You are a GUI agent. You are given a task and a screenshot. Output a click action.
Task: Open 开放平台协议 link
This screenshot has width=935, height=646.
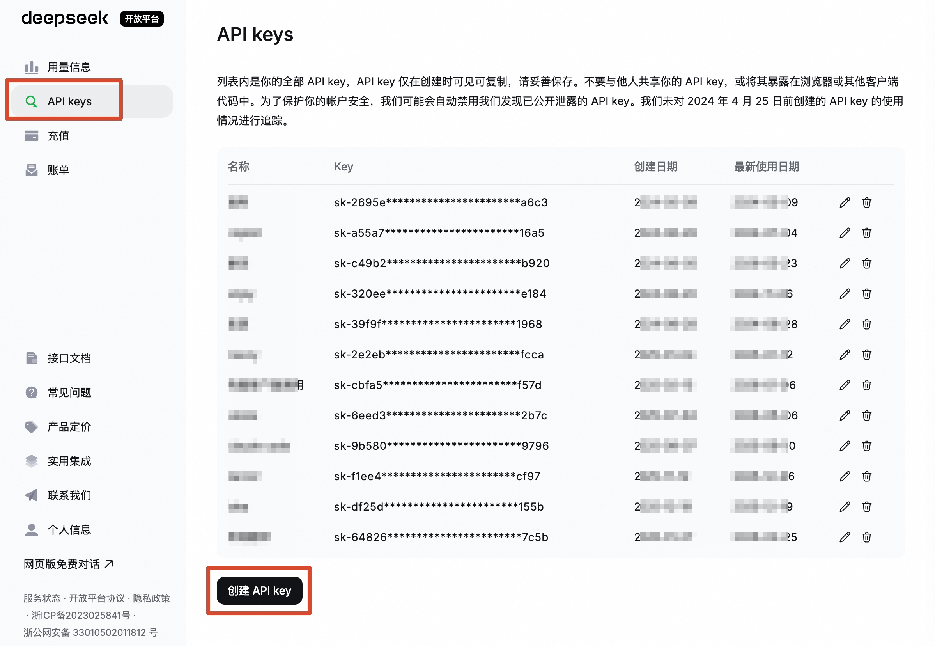click(97, 598)
